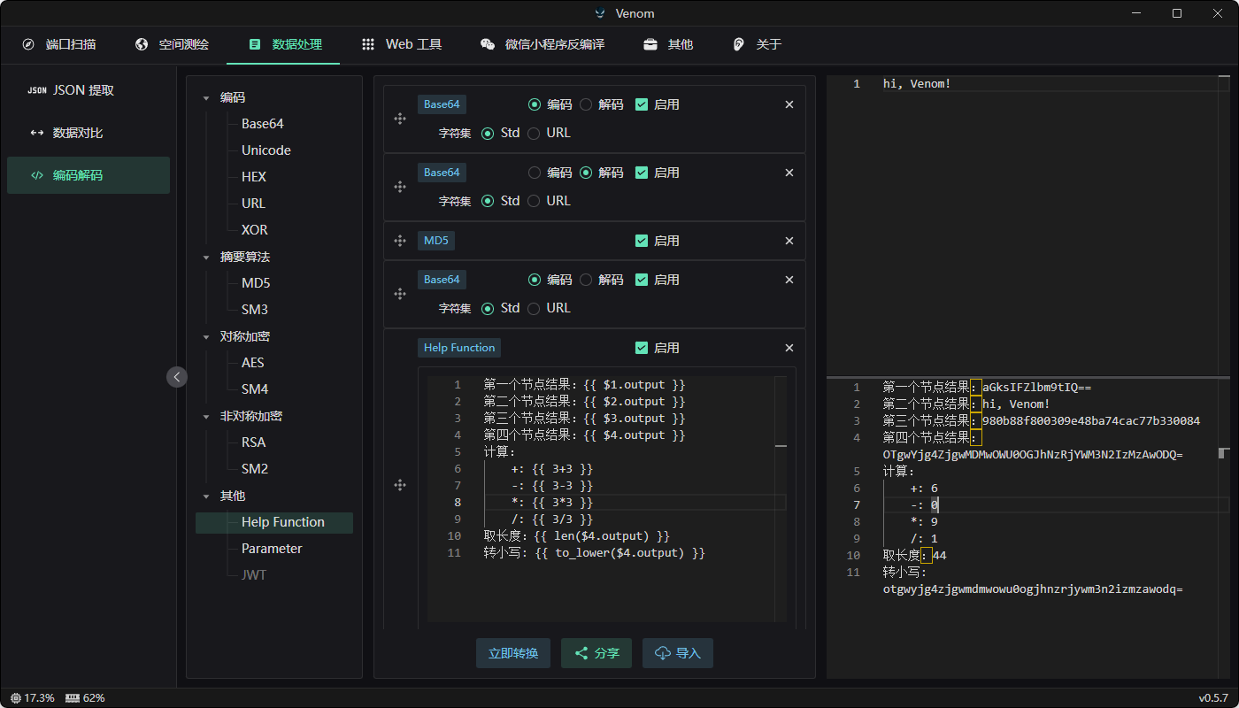Click the memory usage 62% indicator
The height and width of the screenshot is (708, 1239).
(85, 697)
